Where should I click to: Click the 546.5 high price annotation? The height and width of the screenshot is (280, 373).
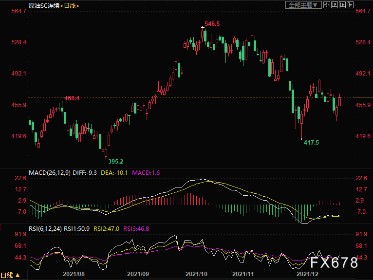click(212, 24)
